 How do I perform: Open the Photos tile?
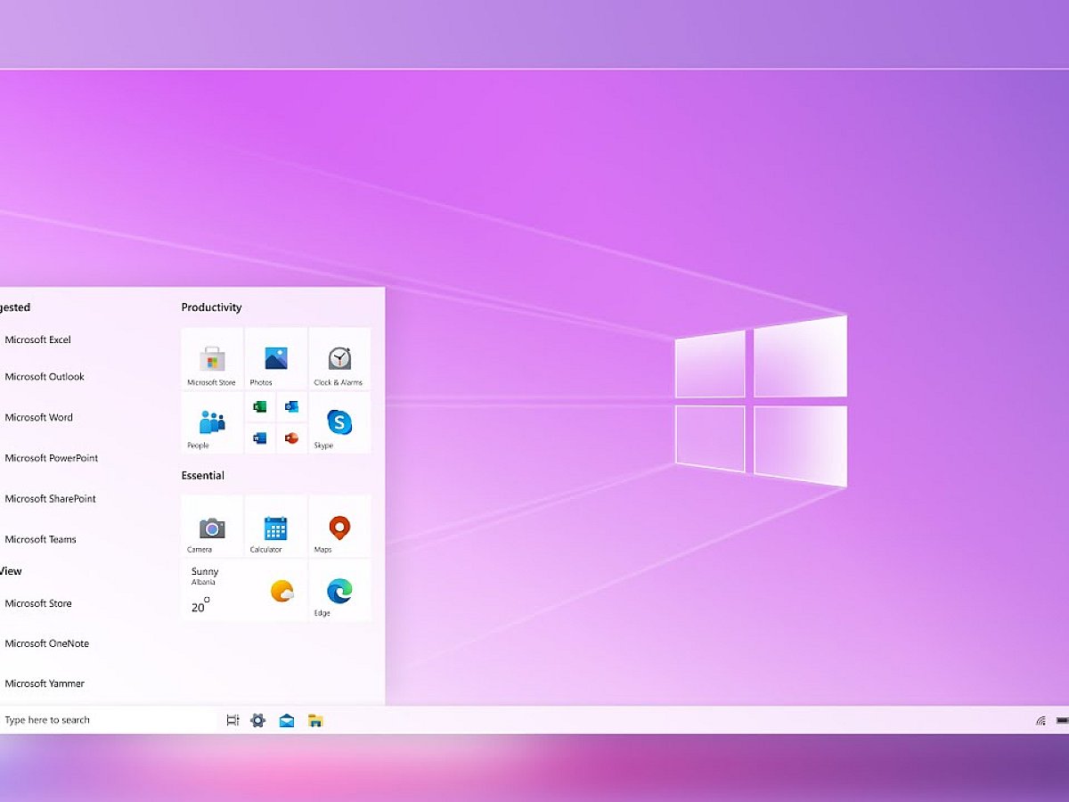[276, 358]
